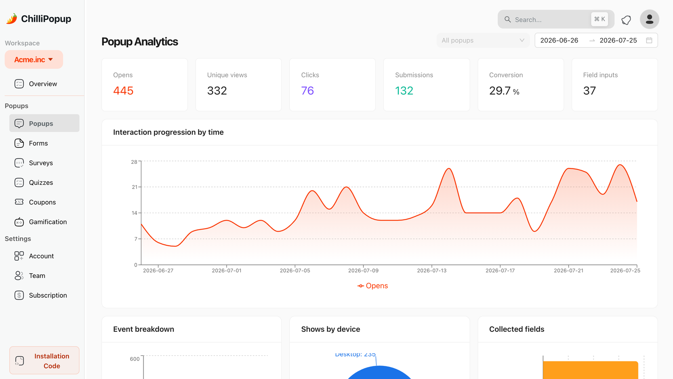Screen dimensions: 673x379
Task: Click the All popups chevron arrow
Action: 522,40
